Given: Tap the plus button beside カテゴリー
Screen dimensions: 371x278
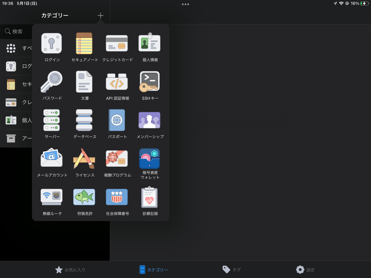Looking at the screenshot, I should pos(100,15).
